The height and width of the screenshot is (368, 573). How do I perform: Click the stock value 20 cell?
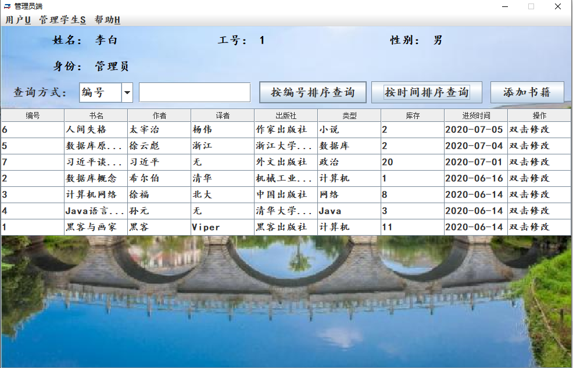[x=413, y=162]
